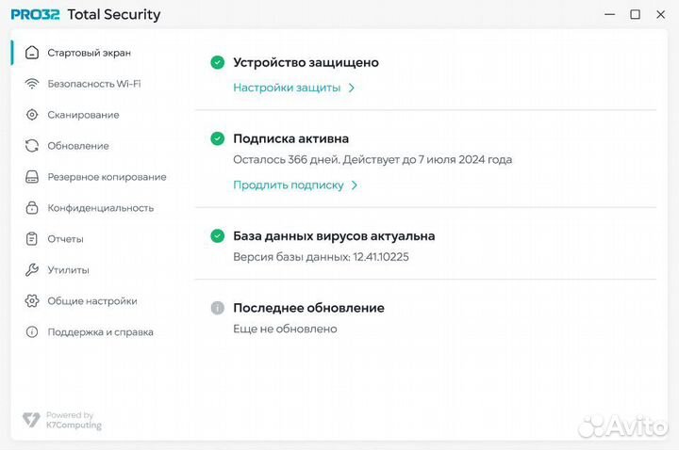Click the Обновление refresh icon

[32, 146]
